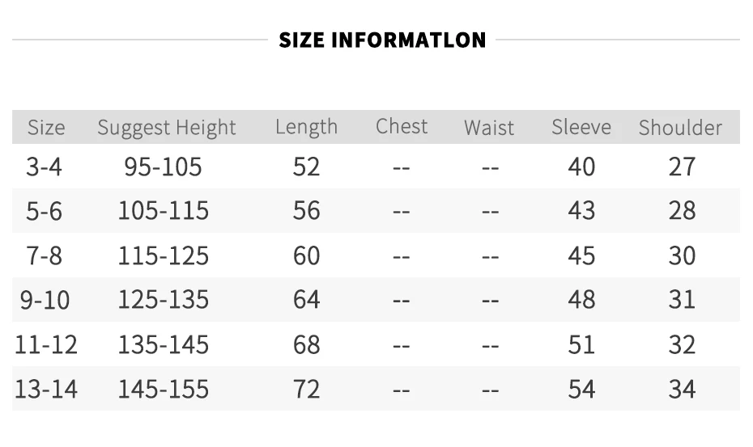Select shoulder value 34
Image resolution: width=753 pixels, height=447 pixels.
(x=682, y=389)
